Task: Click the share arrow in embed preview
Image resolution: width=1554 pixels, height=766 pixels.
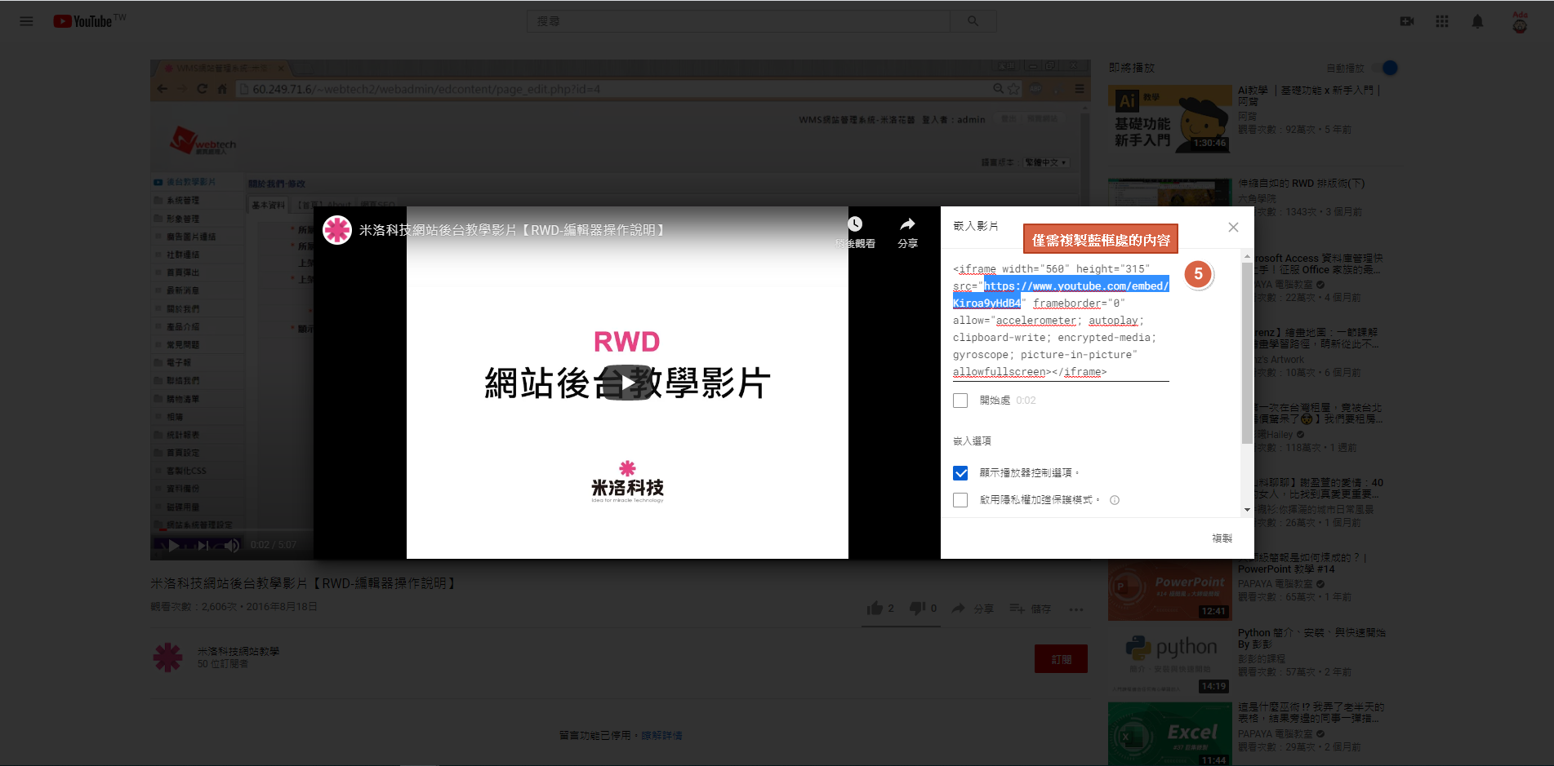Action: (x=907, y=224)
